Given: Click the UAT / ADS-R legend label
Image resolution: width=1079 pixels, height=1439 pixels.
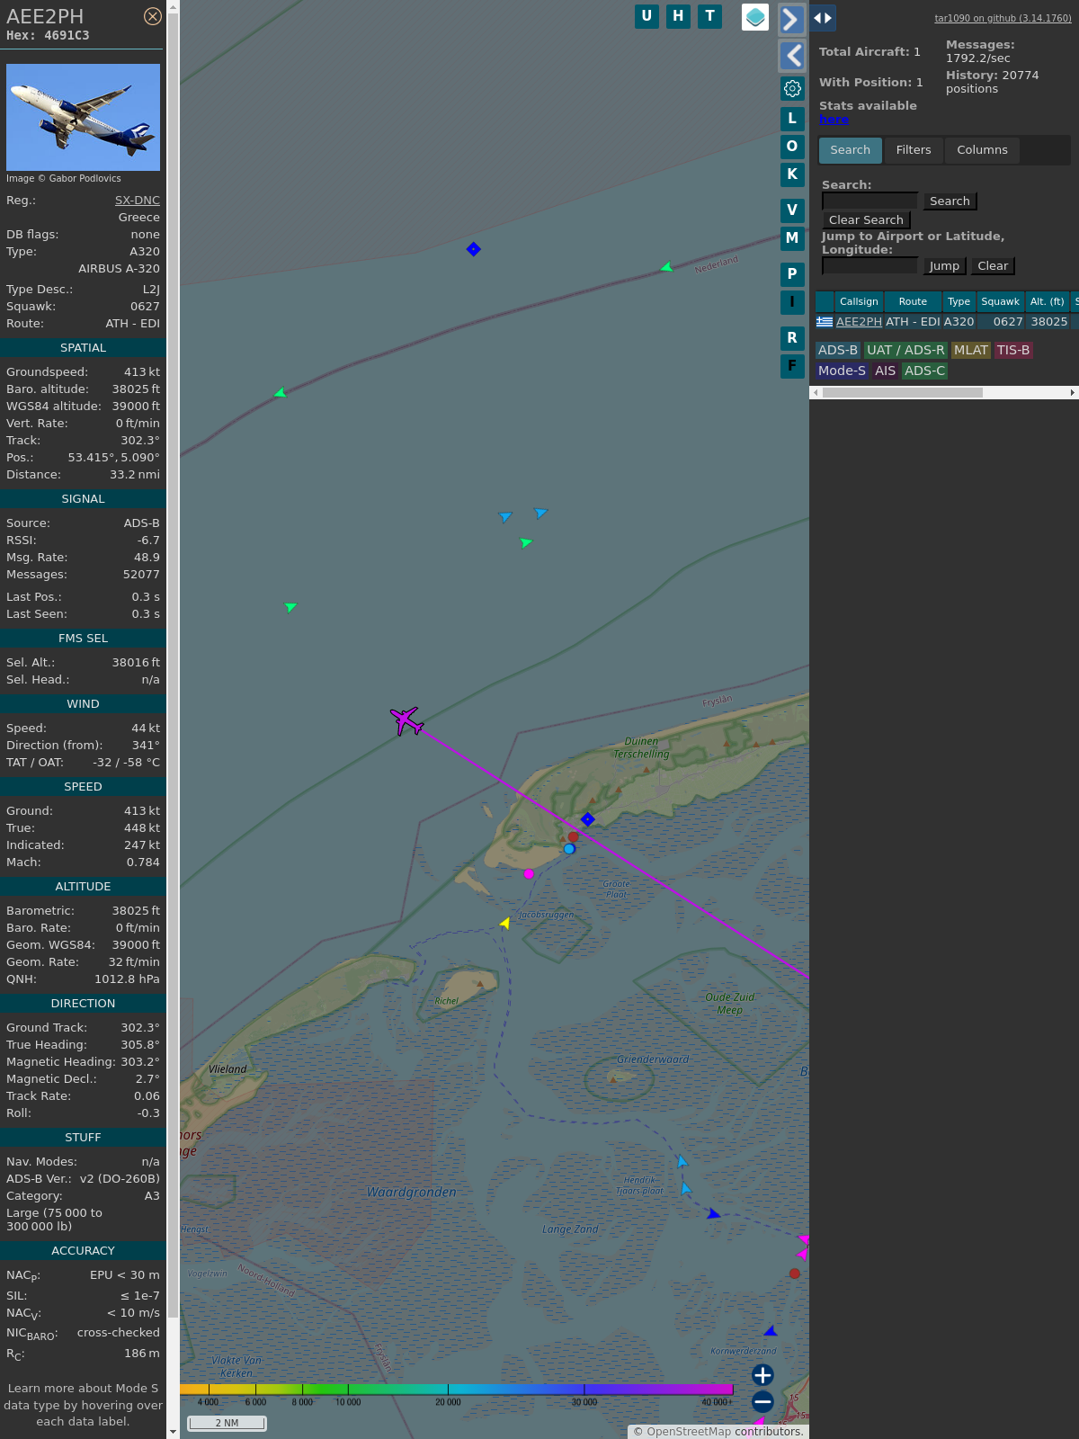Looking at the screenshot, I should click(x=905, y=351).
